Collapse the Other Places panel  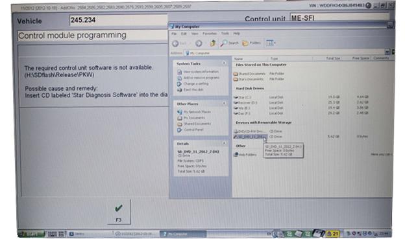click(224, 104)
